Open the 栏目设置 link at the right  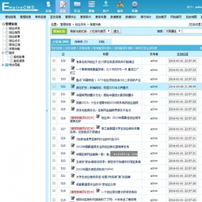[195, 25]
